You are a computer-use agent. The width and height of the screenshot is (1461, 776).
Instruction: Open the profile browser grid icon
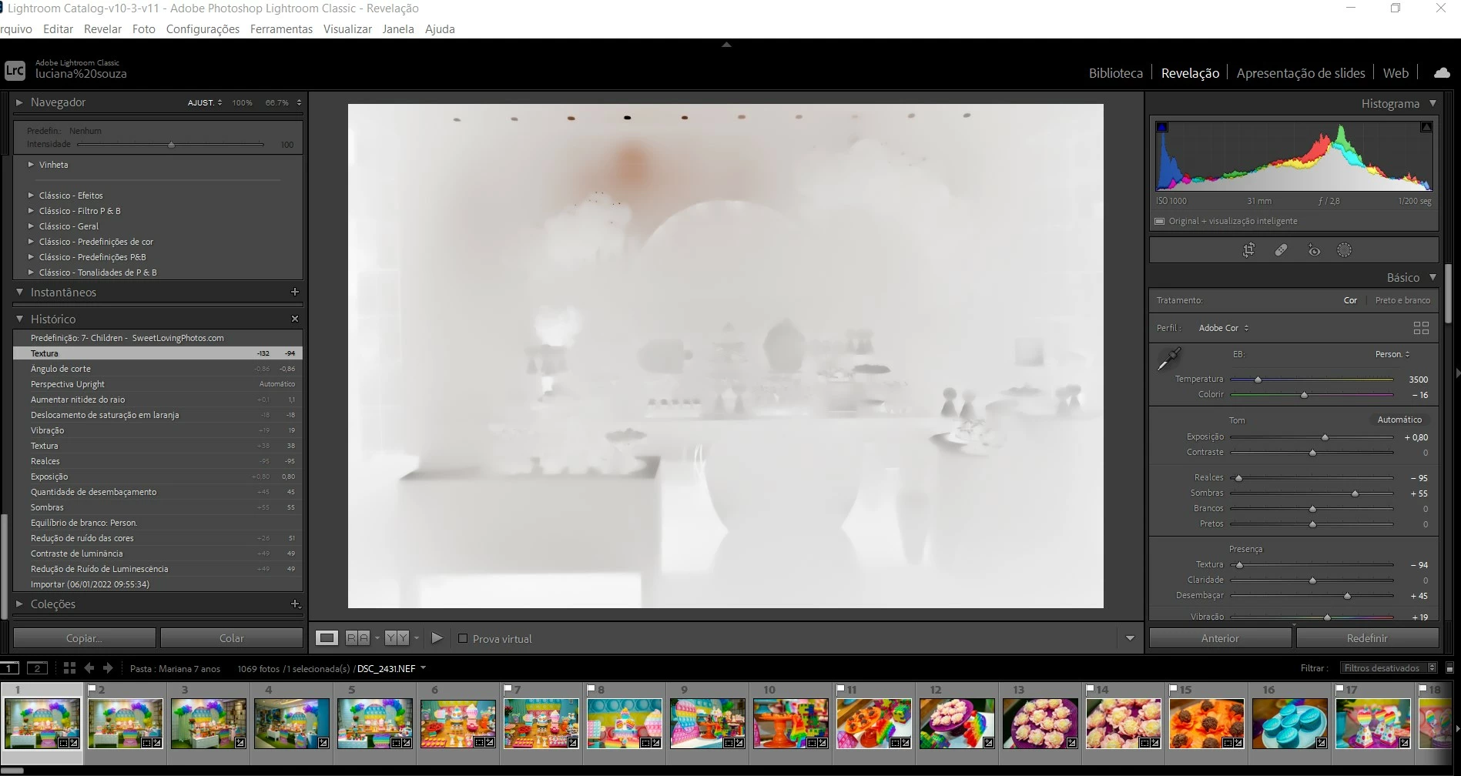coord(1421,328)
